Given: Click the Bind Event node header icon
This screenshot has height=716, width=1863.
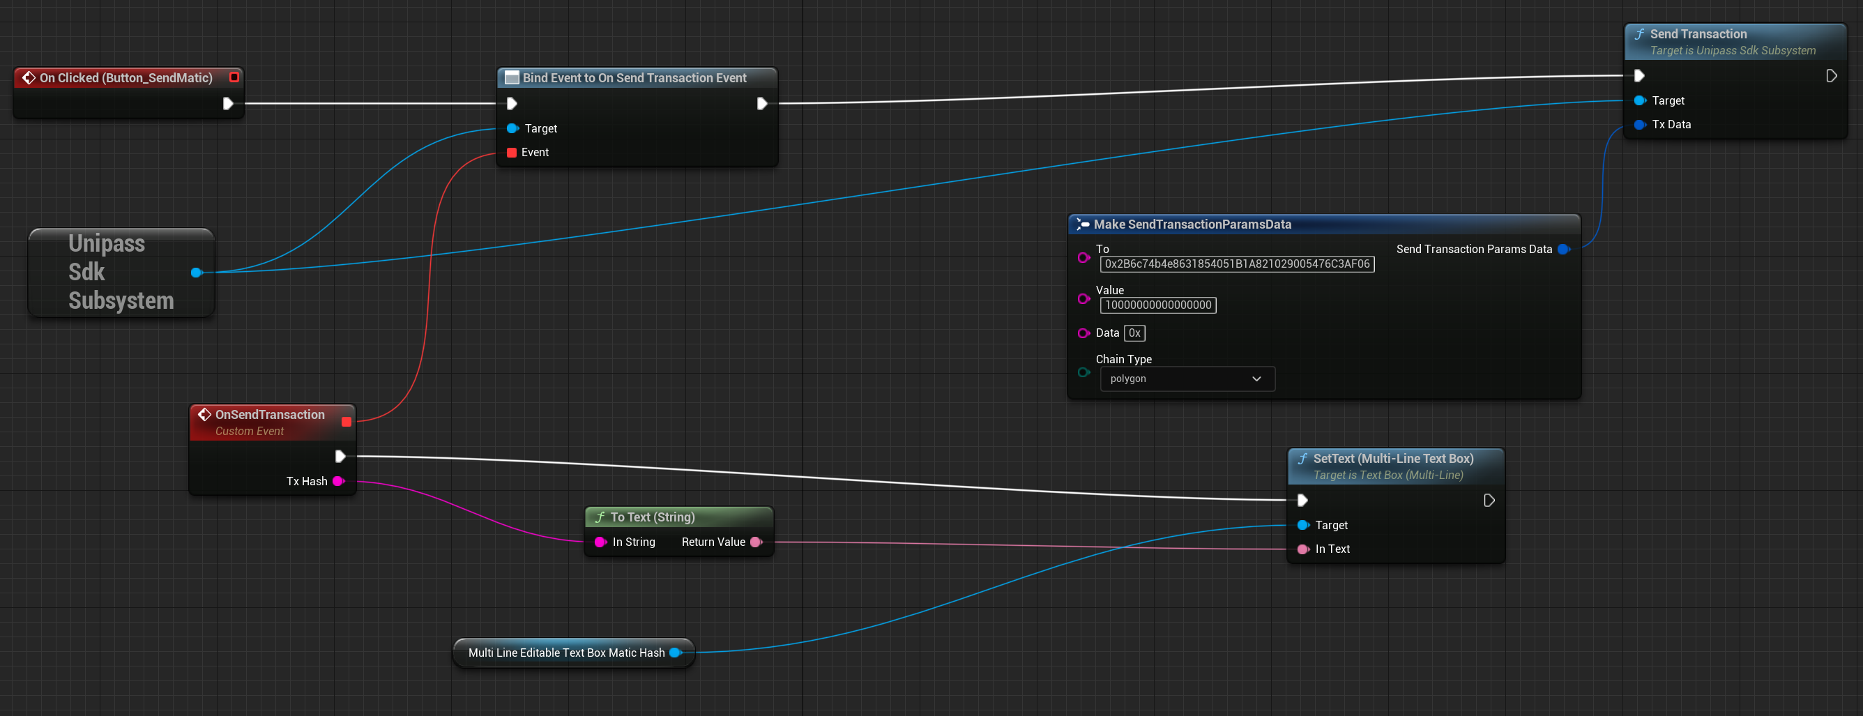Looking at the screenshot, I should click(x=511, y=77).
